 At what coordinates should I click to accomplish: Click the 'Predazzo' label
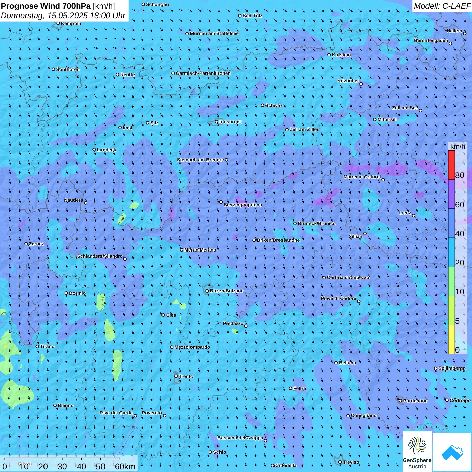pyautogui.click(x=233, y=323)
